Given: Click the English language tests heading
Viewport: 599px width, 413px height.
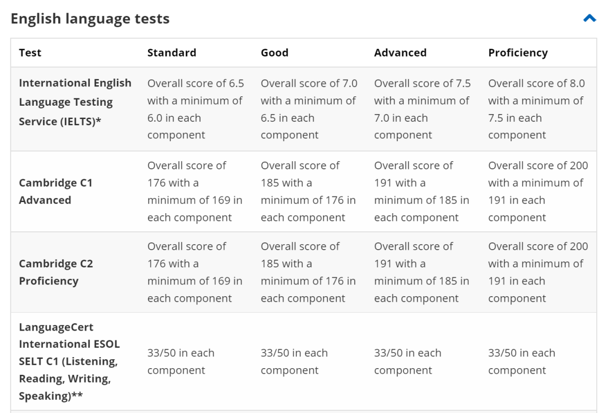Looking at the screenshot, I should (90, 19).
